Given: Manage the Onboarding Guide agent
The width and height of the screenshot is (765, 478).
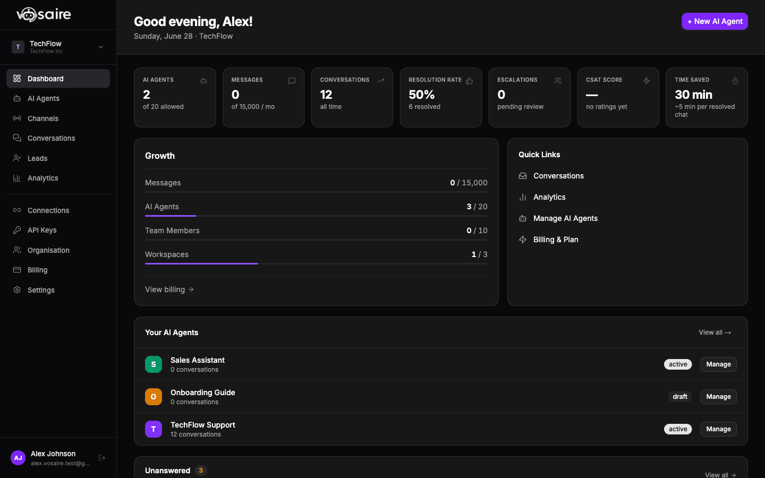Looking at the screenshot, I should [x=718, y=397].
